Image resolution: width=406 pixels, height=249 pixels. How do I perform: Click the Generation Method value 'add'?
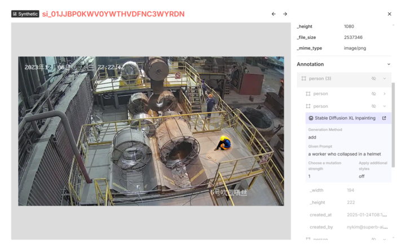312,137
